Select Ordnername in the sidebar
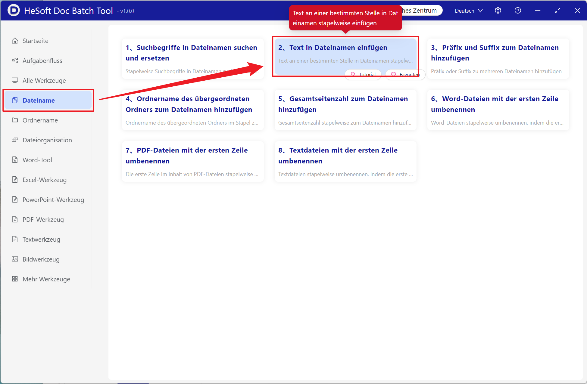The image size is (587, 384). coord(48,120)
